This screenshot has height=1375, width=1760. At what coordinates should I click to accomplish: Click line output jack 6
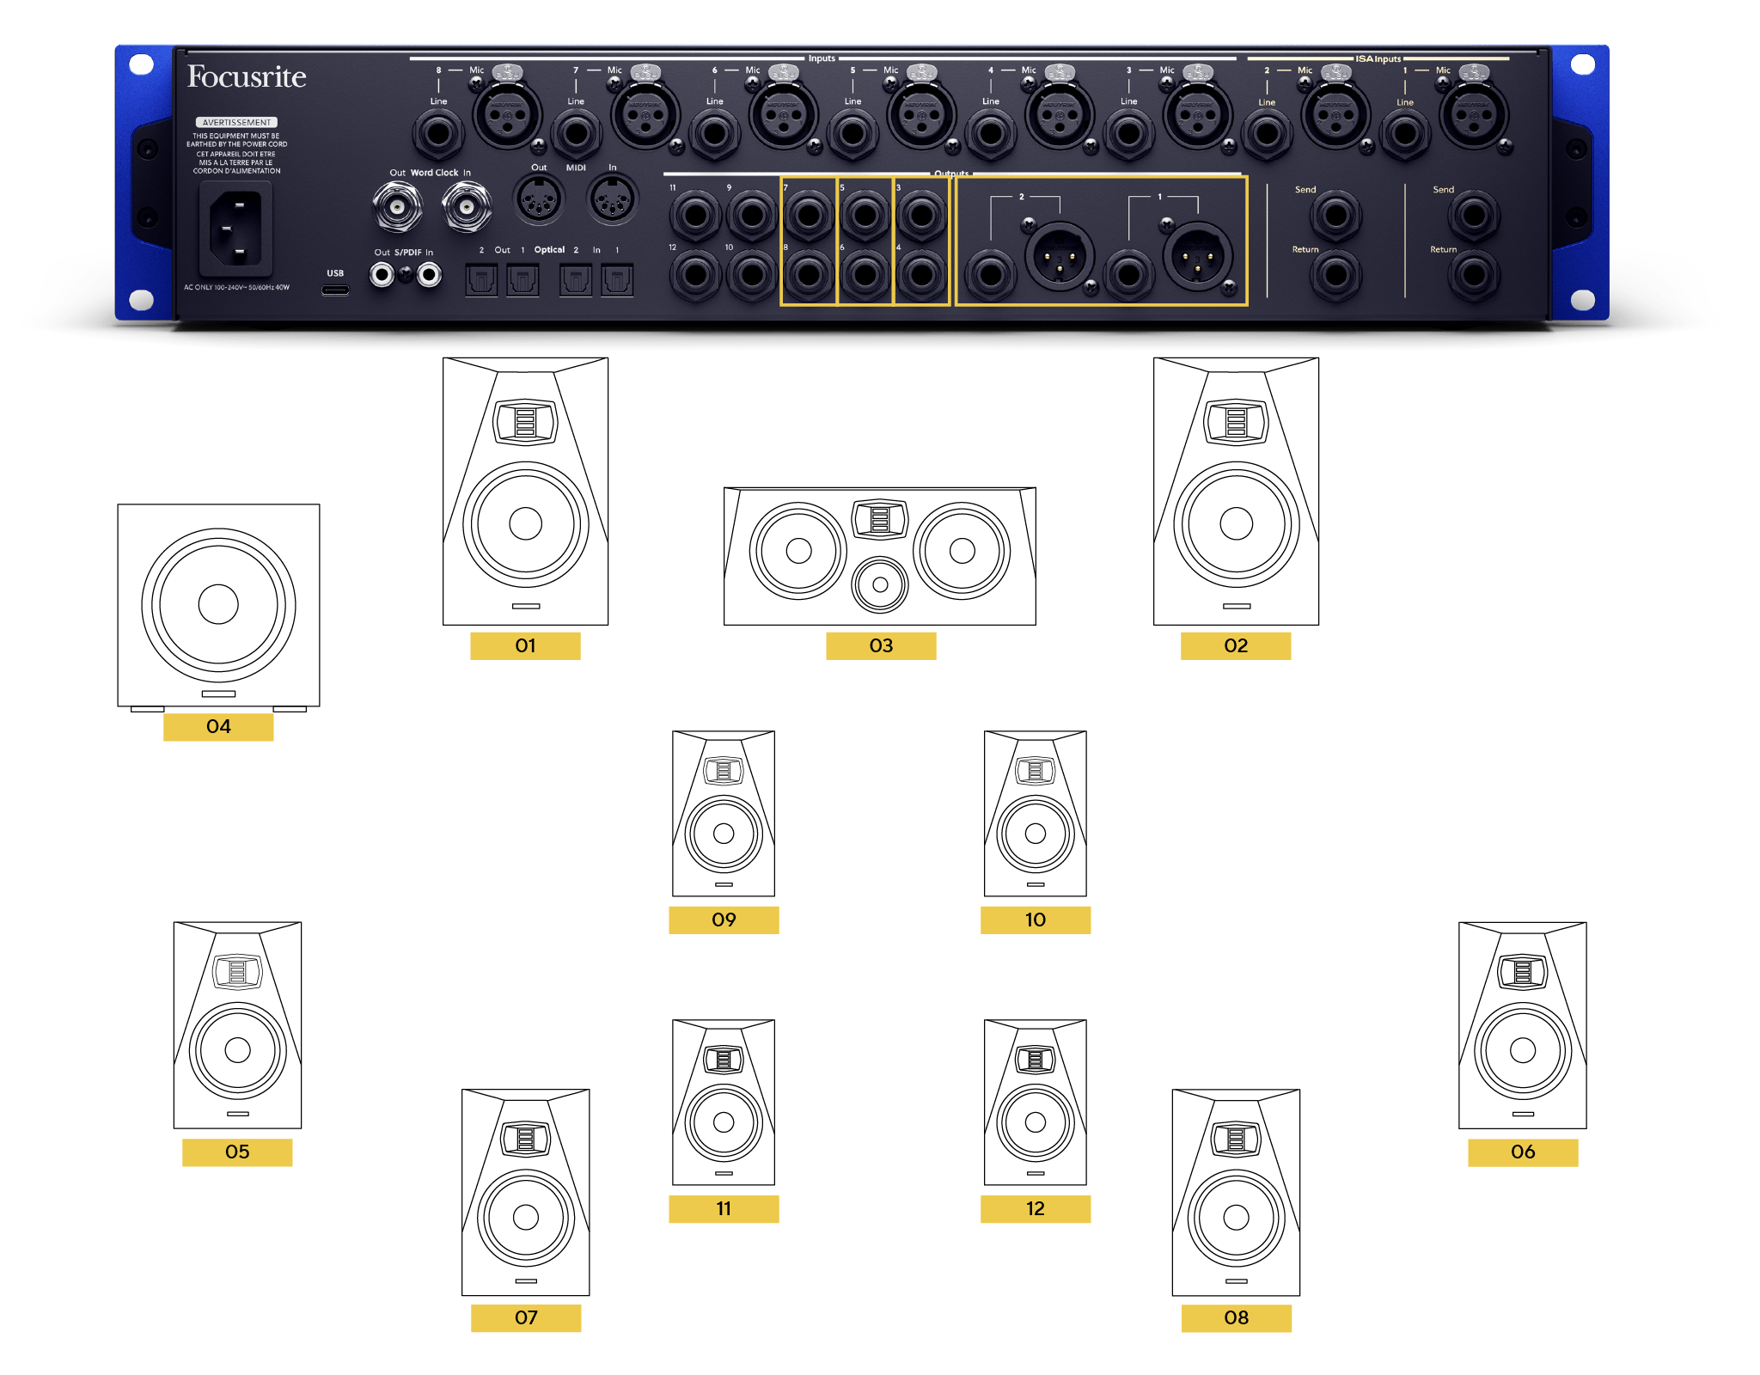(865, 275)
